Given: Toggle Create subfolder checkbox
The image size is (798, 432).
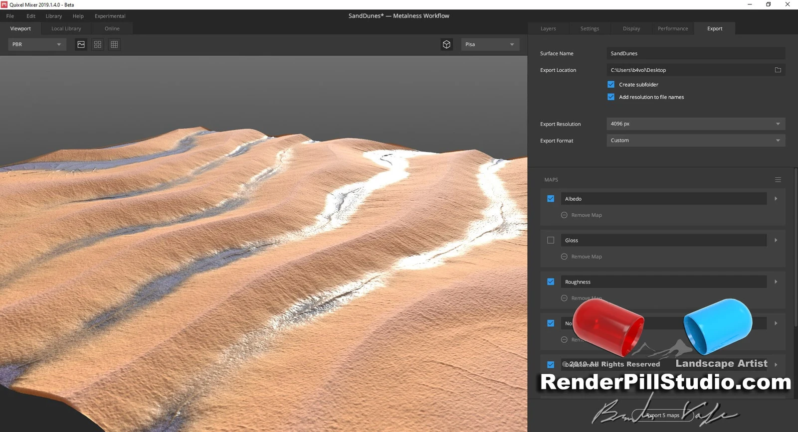Looking at the screenshot, I should pos(611,85).
